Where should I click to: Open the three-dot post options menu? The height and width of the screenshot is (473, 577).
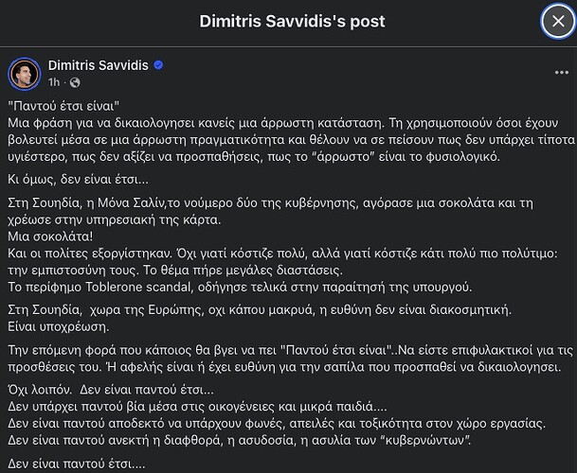coord(562,73)
